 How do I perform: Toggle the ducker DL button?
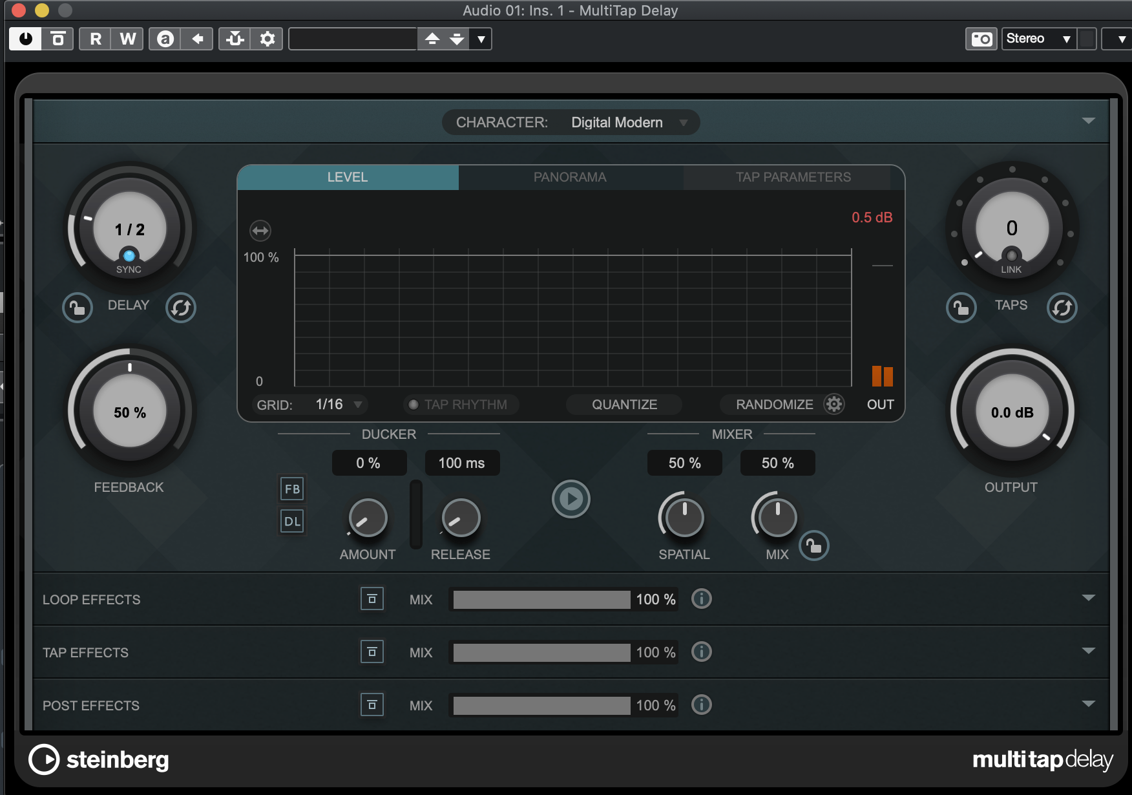click(x=292, y=521)
